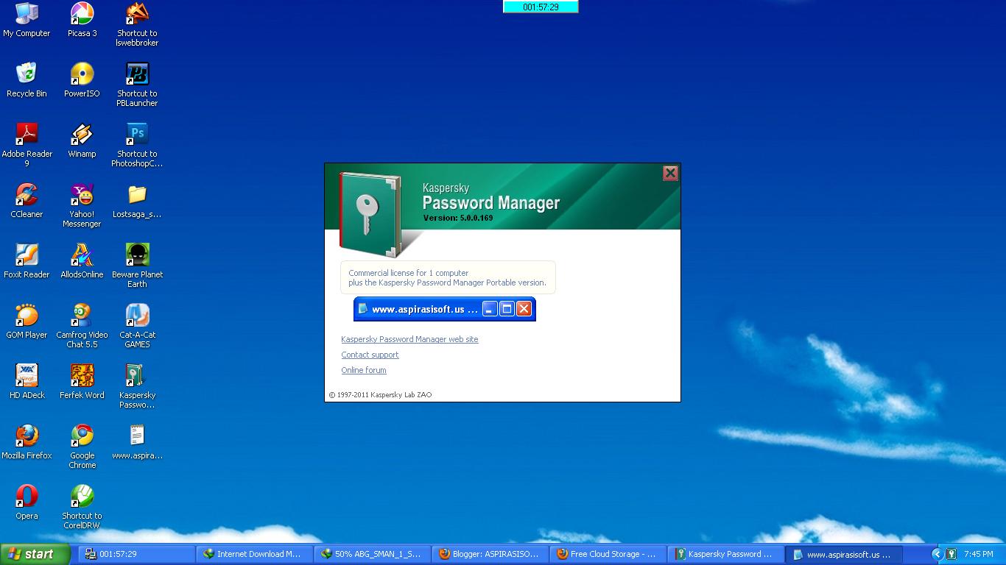The image size is (1006, 565).
Task: Switch to www.aspirasisoft.us taskbar item
Action: pos(843,554)
